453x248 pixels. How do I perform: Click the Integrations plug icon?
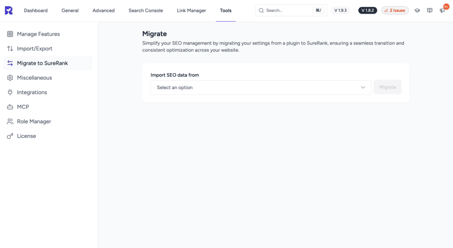point(10,92)
